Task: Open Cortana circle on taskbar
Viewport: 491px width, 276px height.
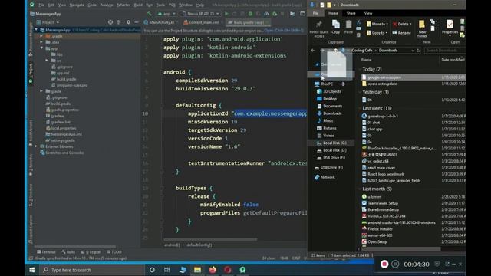Action: pos(152,270)
